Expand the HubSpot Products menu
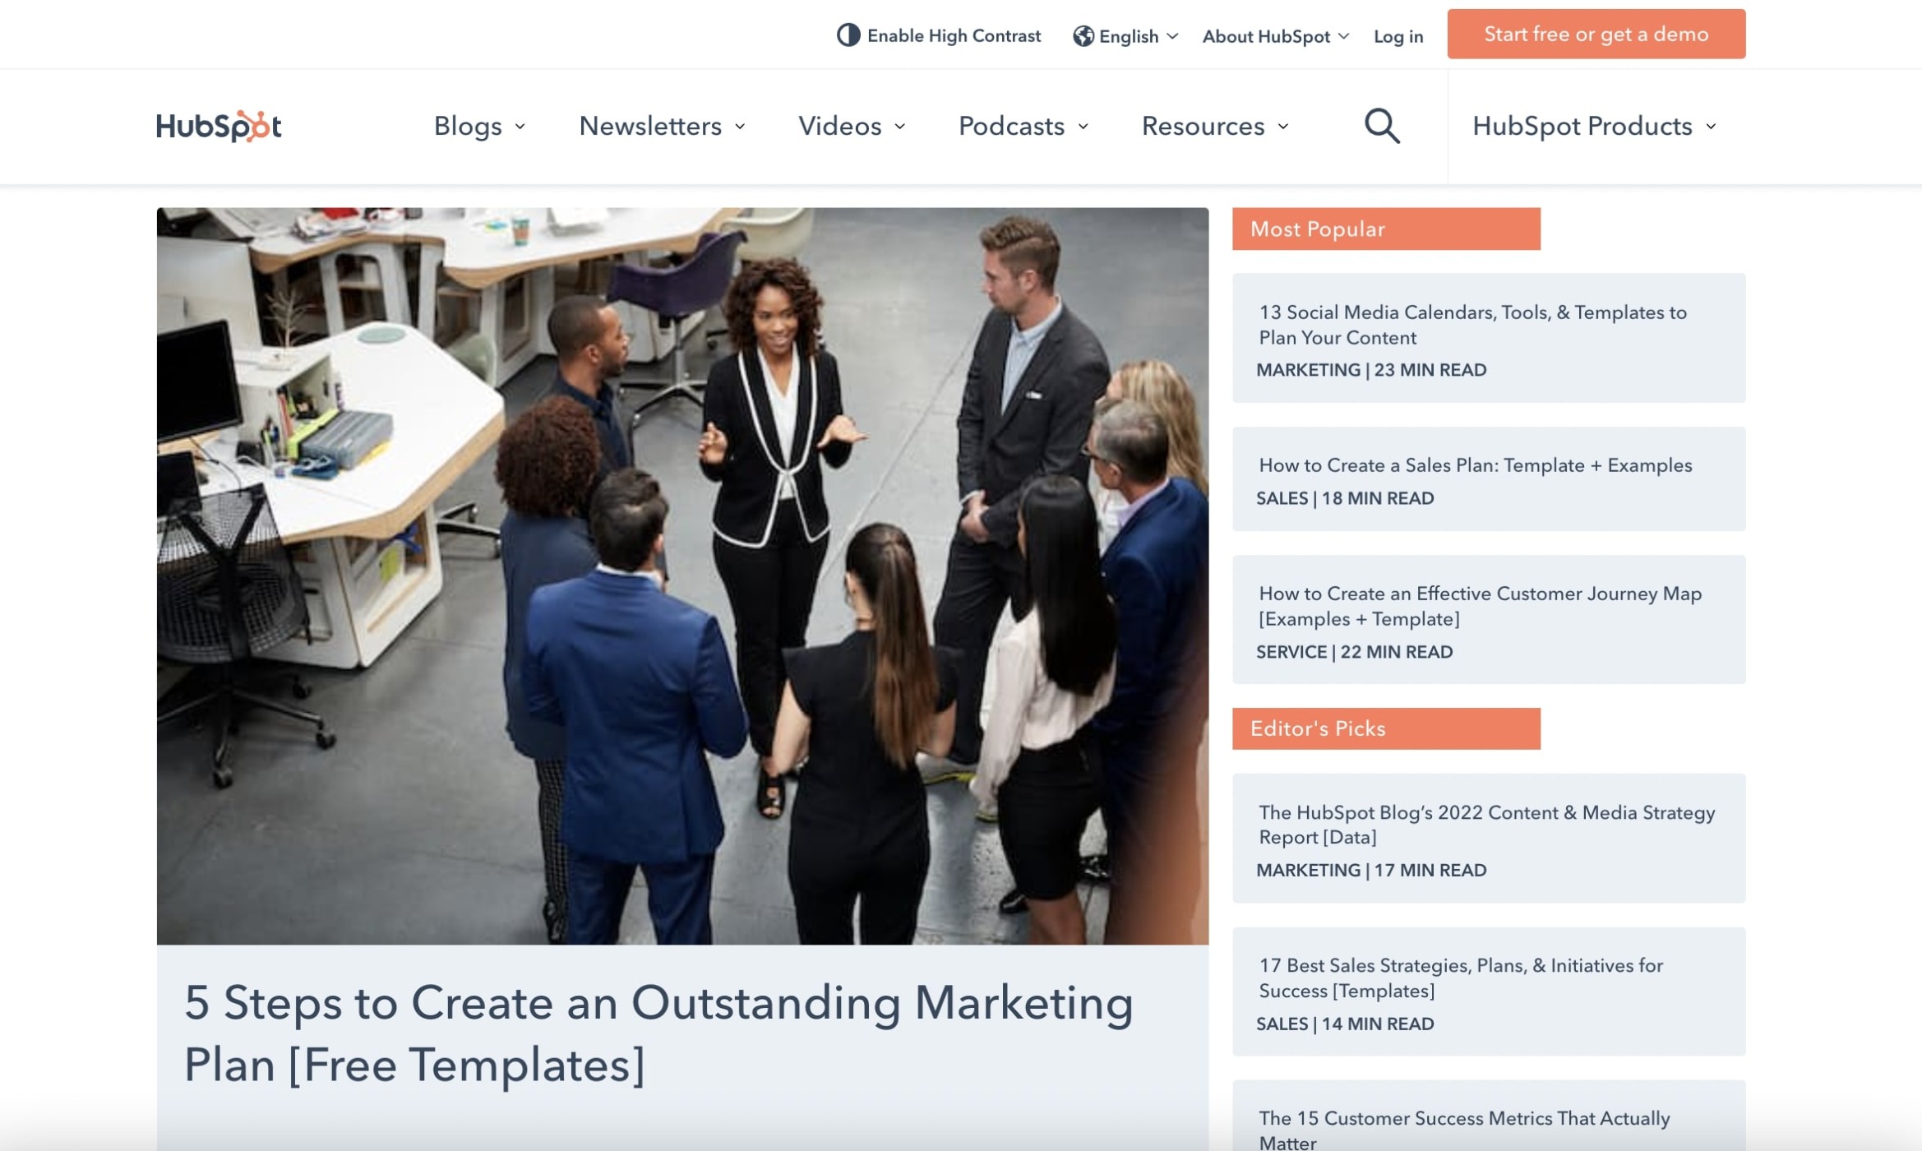 coord(1593,126)
